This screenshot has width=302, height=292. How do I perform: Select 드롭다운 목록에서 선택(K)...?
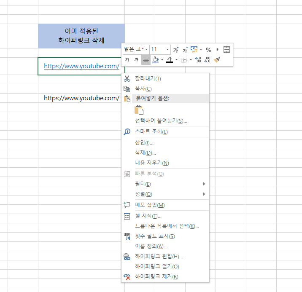[x=165, y=226]
